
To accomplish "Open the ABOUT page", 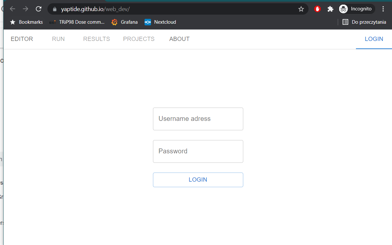I will click(x=179, y=39).
